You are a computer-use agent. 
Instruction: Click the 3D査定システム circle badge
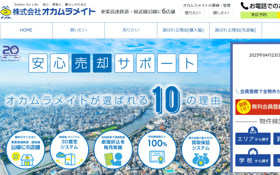(x=69, y=150)
